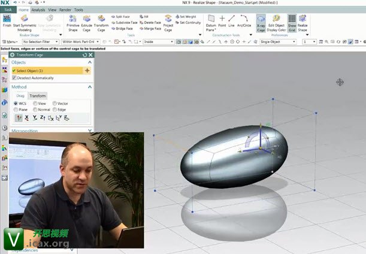Toggle the Show Grid option
Image resolution: width=366 pixels, height=254 pixels.
(x=292, y=23)
